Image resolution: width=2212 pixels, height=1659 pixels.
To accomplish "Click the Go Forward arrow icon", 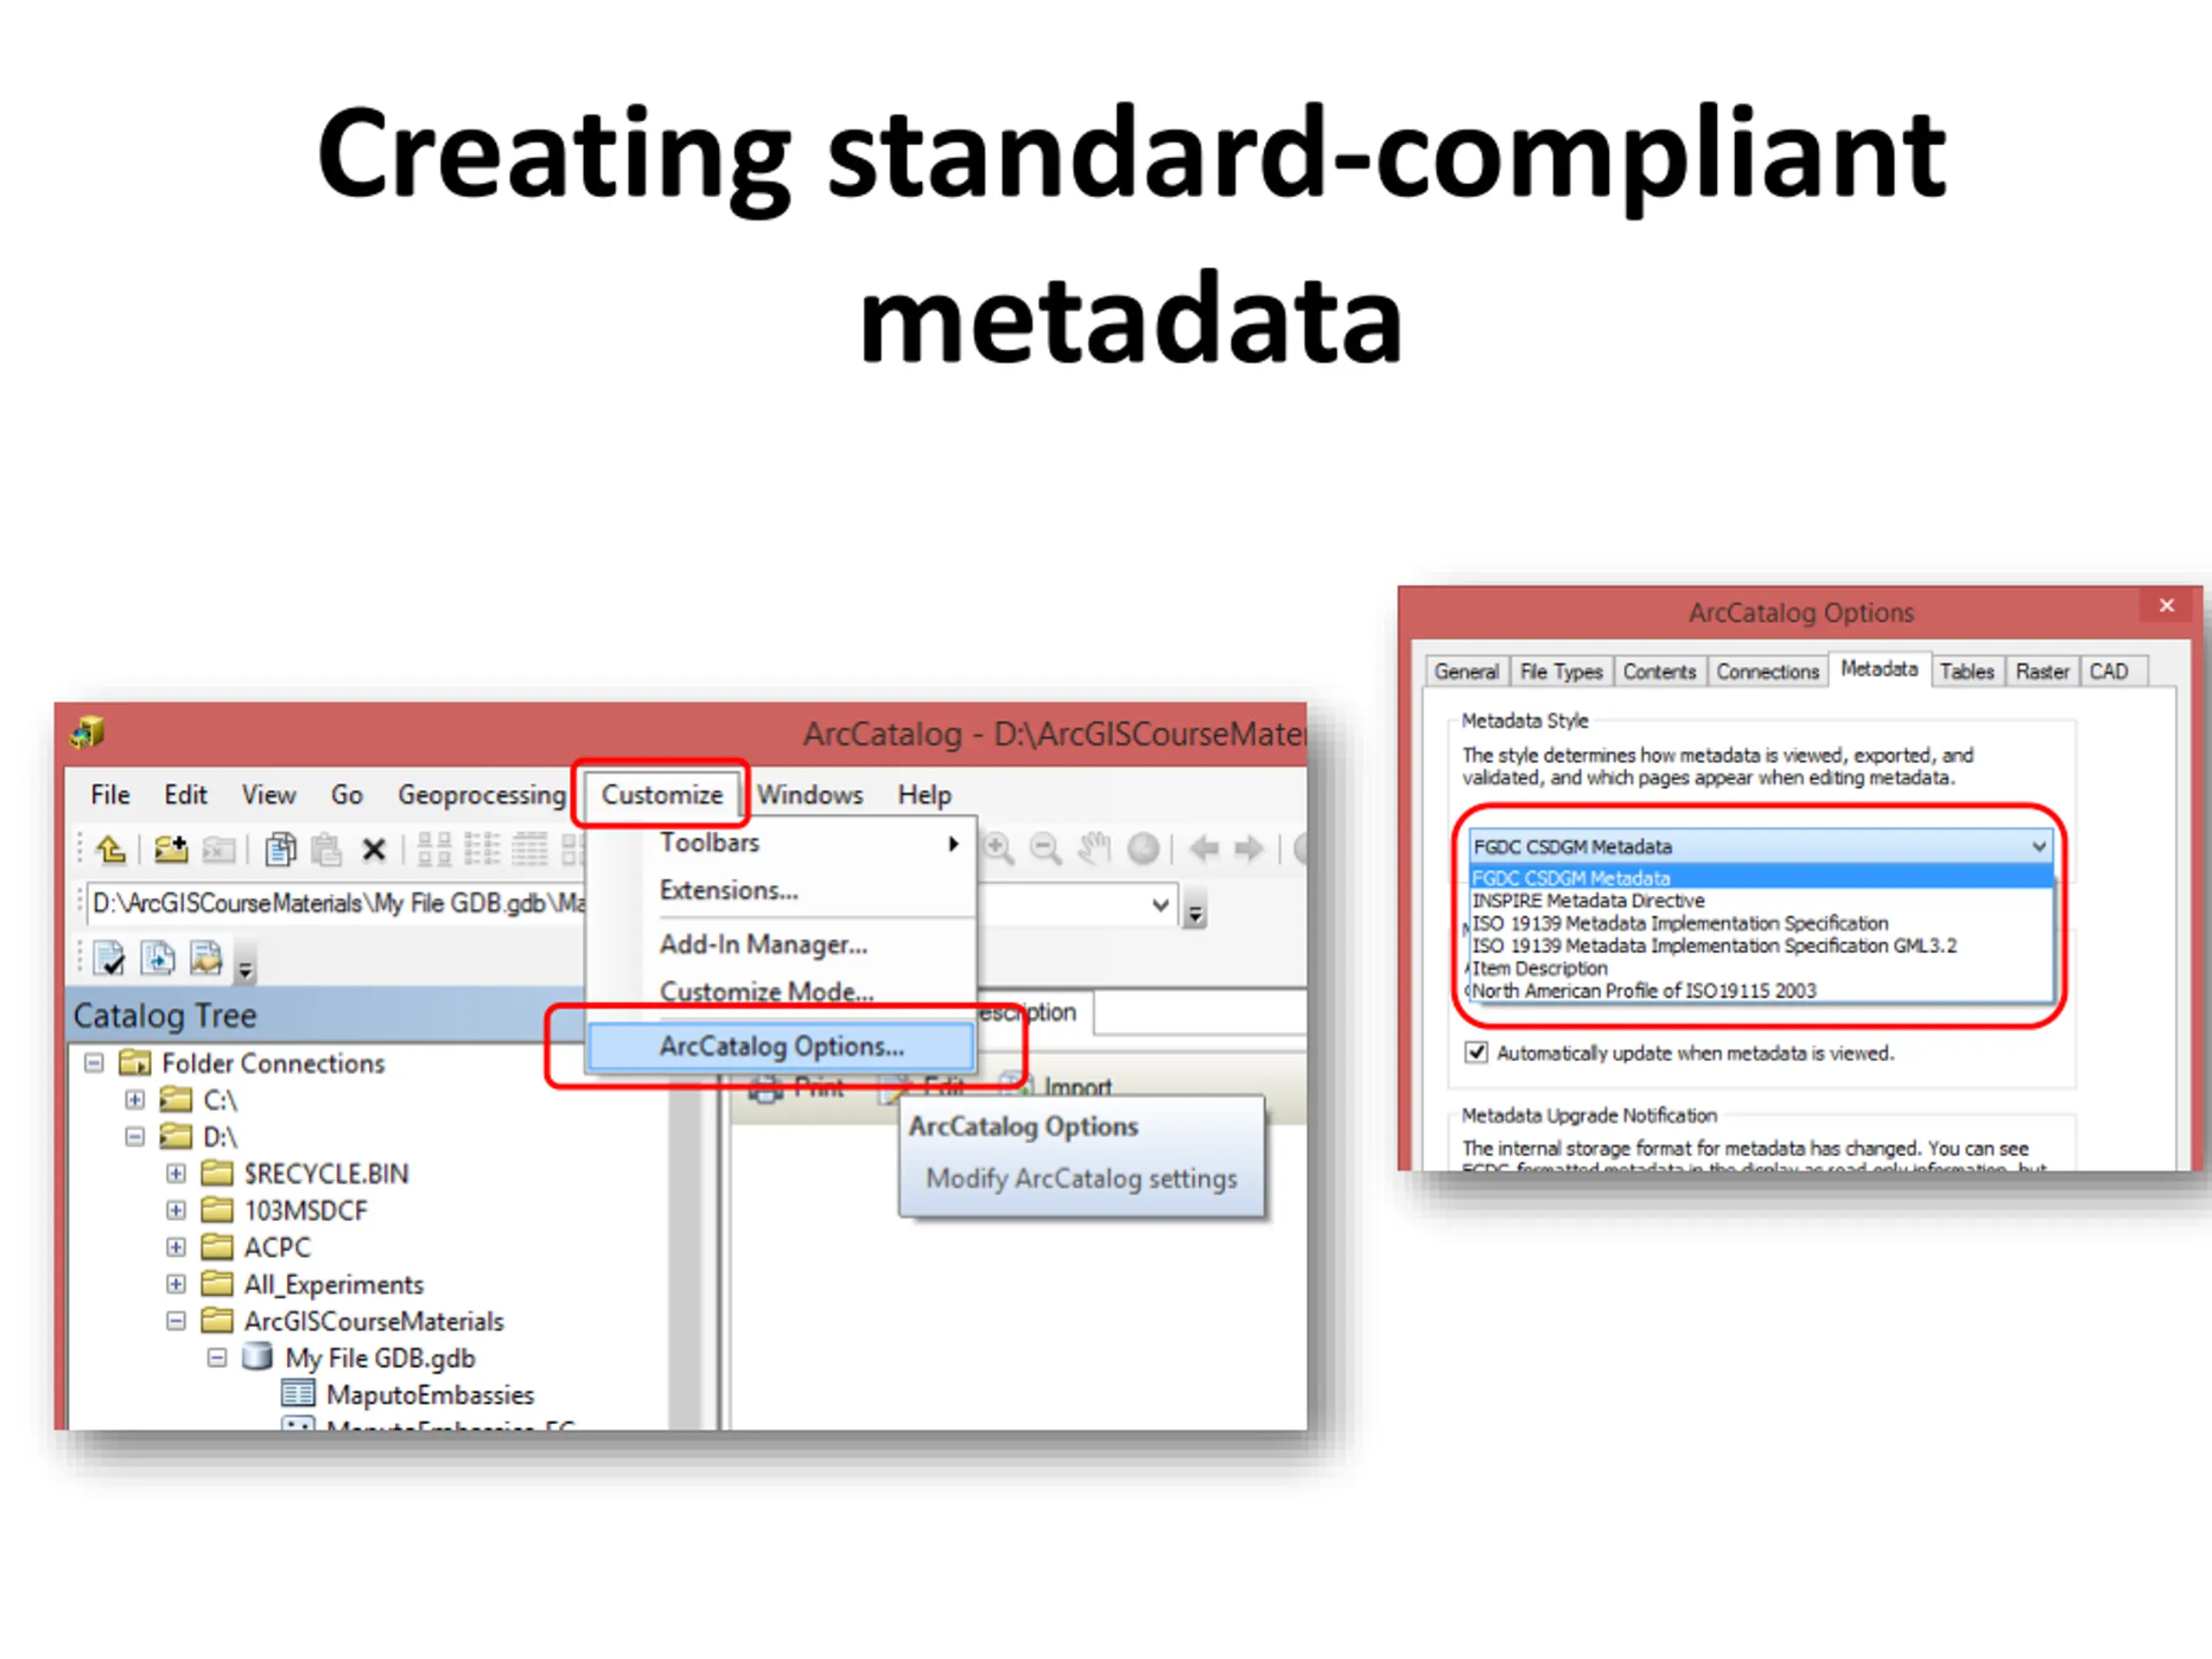I will coord(1249,849).
